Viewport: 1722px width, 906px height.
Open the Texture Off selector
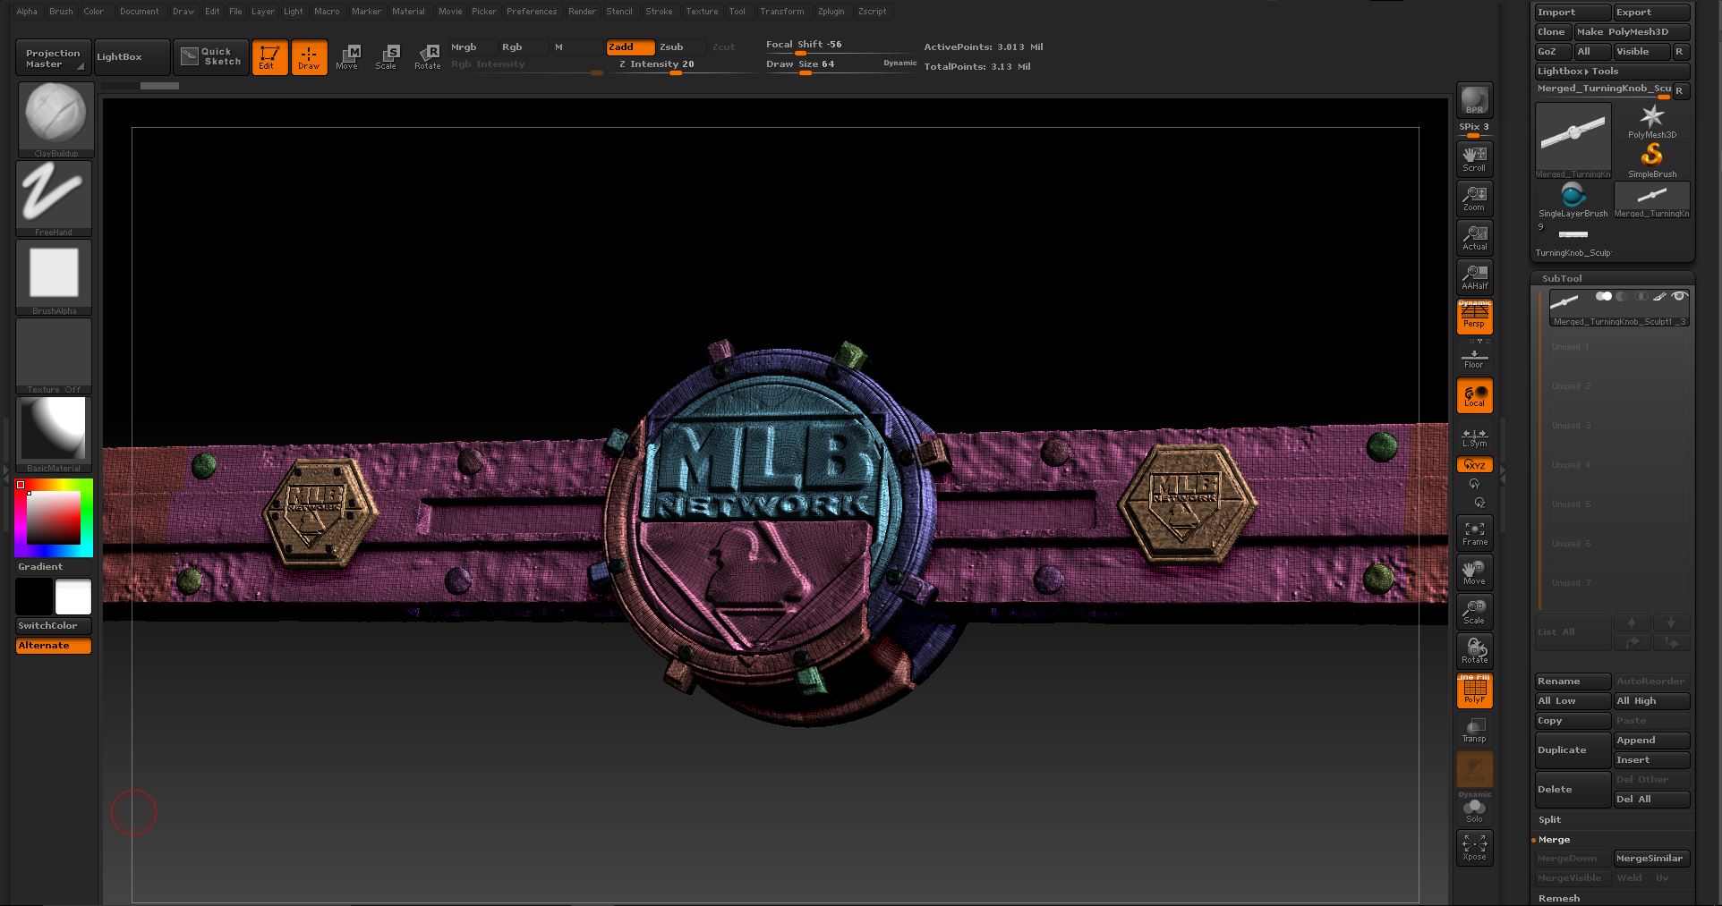tap(54, 356)
